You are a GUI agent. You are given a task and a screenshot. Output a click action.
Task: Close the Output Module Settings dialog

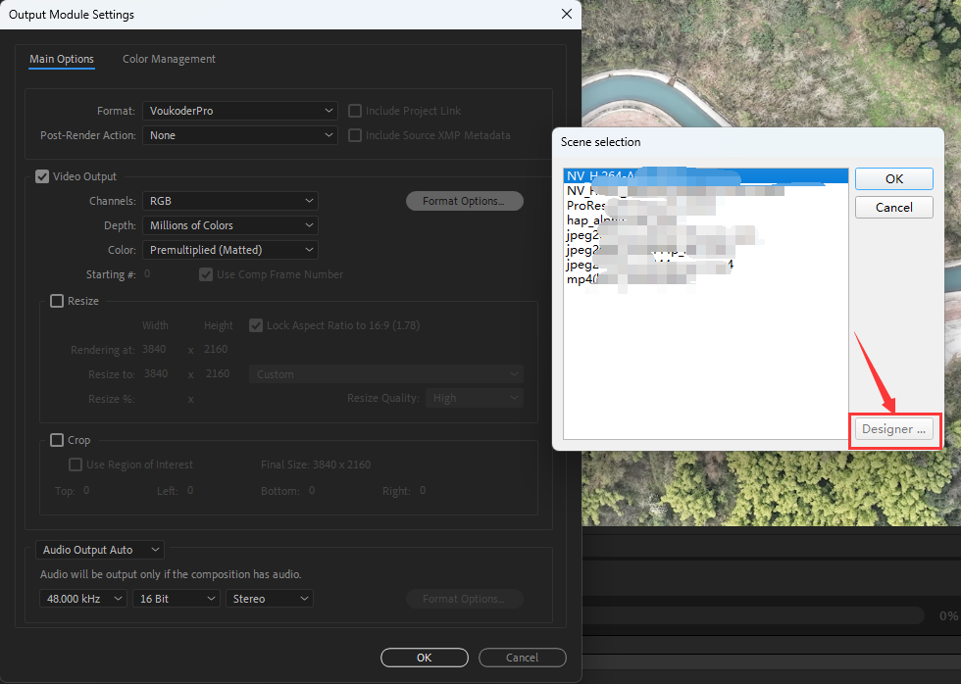566,15
